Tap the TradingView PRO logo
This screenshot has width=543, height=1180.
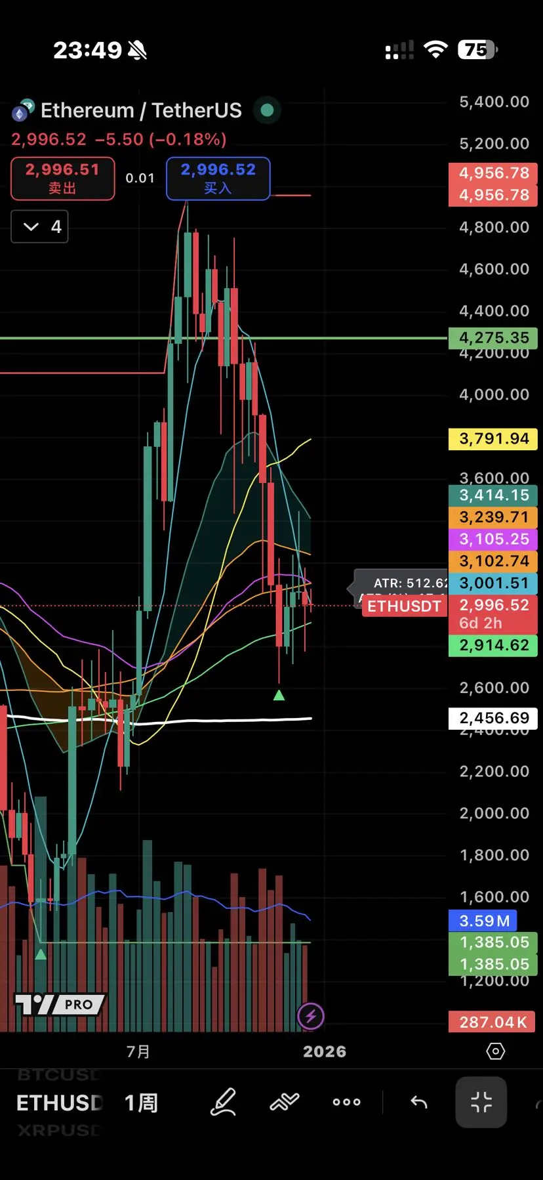tap(60, 1004)
